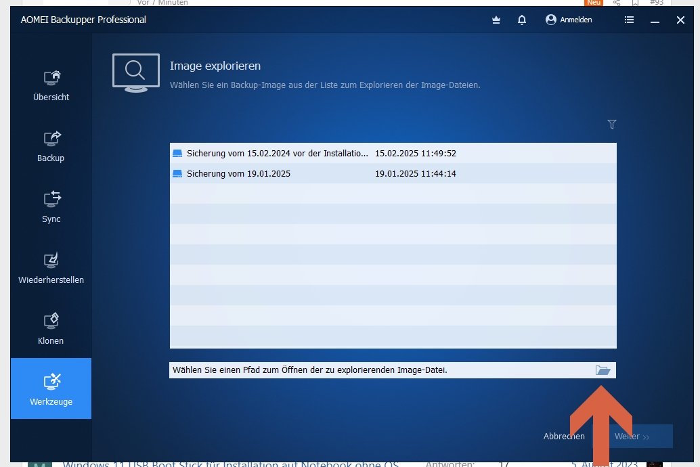Switch to the Sync section
Screen dimensions: 700x467
point(51,207)
